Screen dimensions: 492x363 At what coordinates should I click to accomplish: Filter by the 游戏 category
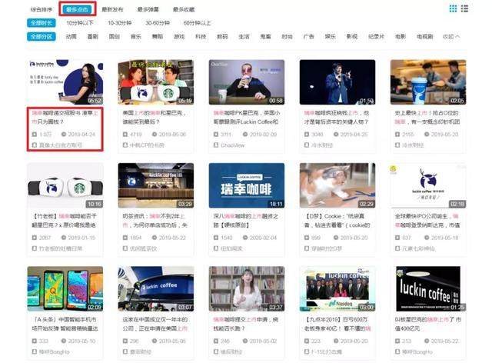point(179,36)
